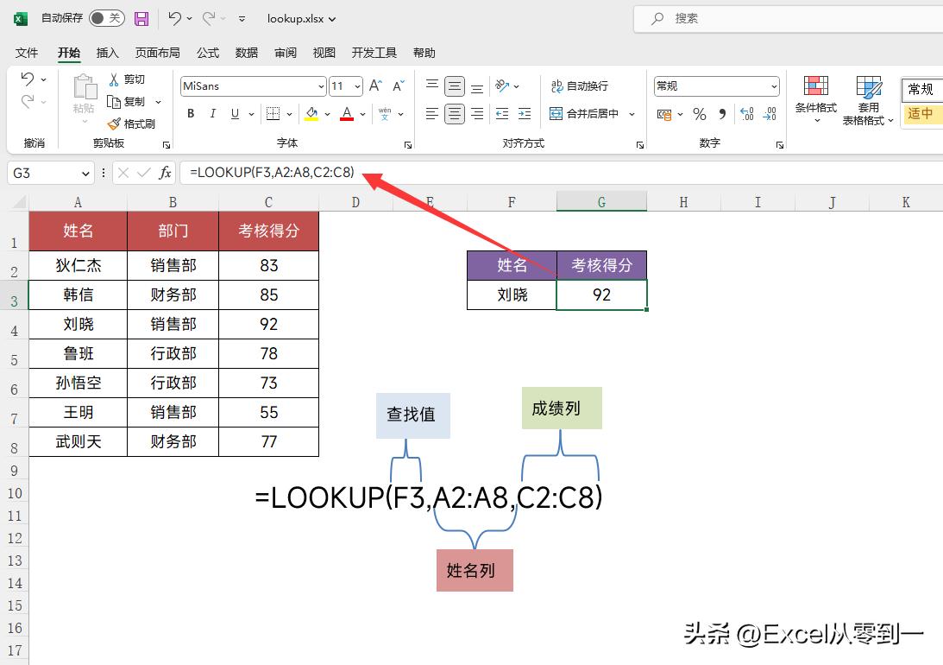Click the formula bar containing LOOKUP formula
Screen dimensions: 943x665
click(x=561, y=173)
